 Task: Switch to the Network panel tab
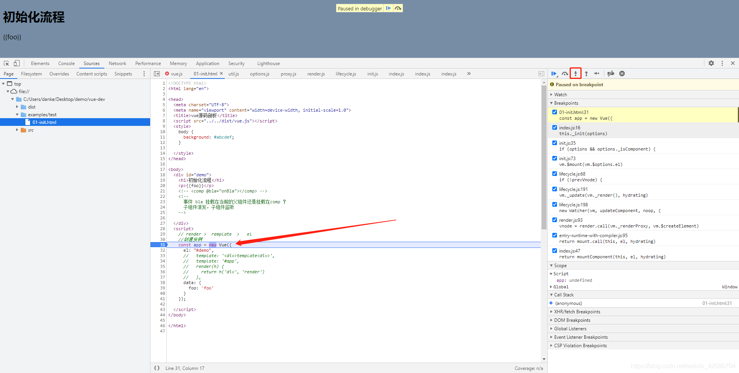coord(117,64)
